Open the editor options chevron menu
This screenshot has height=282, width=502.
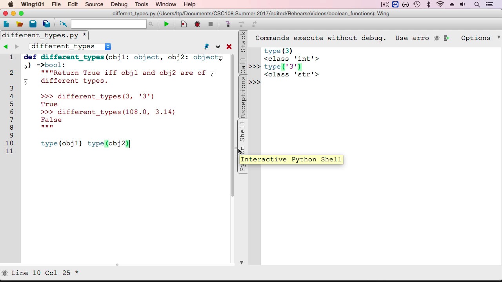[218, 47]
